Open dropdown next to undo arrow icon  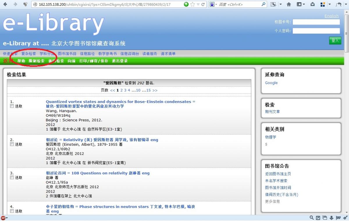click(x=345, y=4)
